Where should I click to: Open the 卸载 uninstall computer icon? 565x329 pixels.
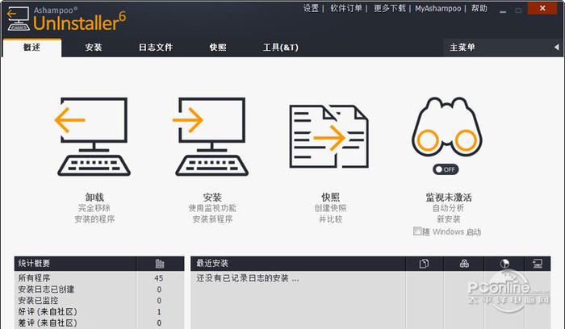tap(93, 136)
